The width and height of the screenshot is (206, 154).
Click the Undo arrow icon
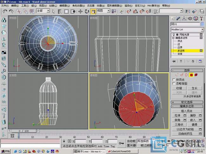tap(5, 11)
